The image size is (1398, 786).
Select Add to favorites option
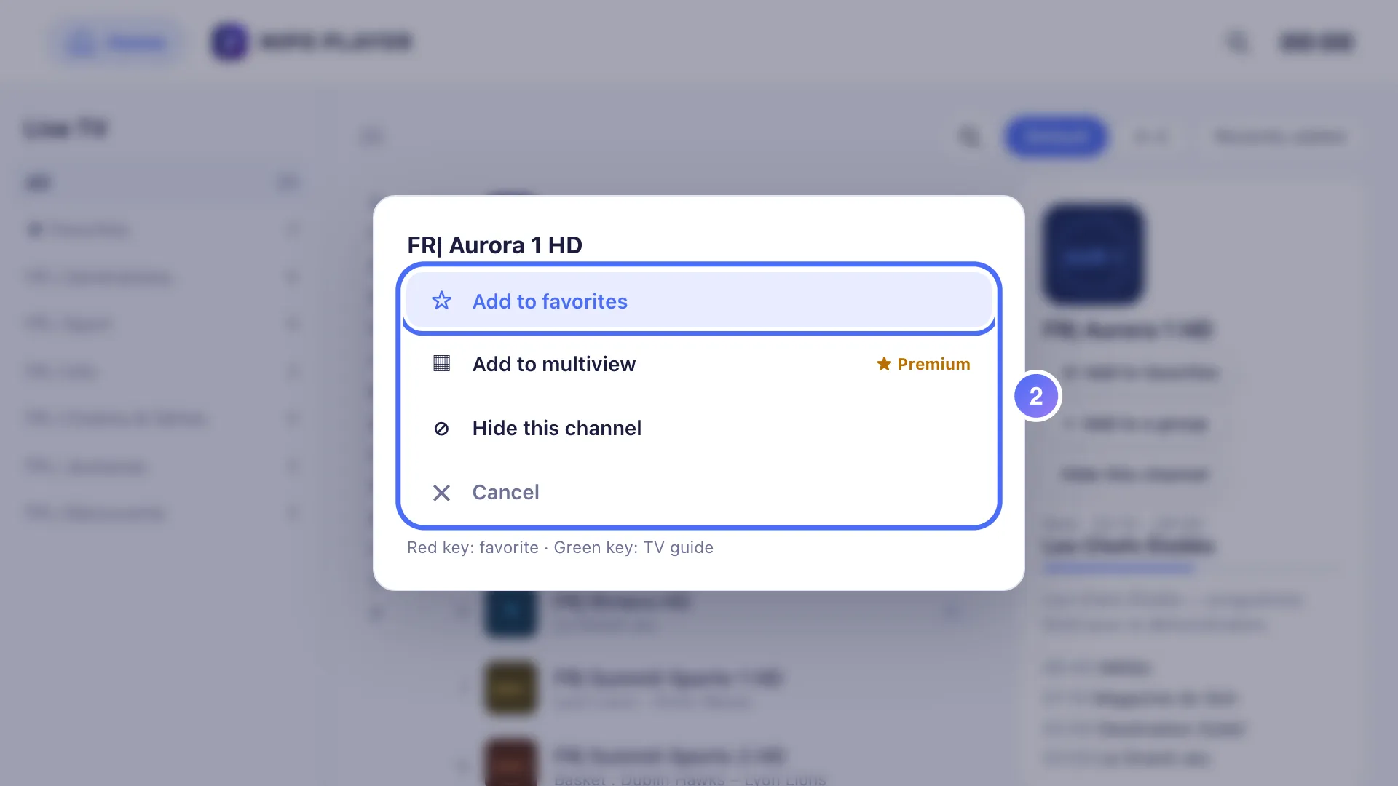pos(699,301)
